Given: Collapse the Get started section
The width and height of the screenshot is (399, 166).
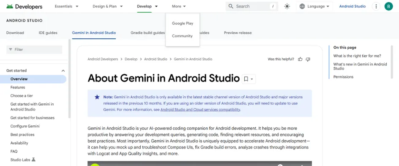Looking at the screenshot, I should (63, 71).
